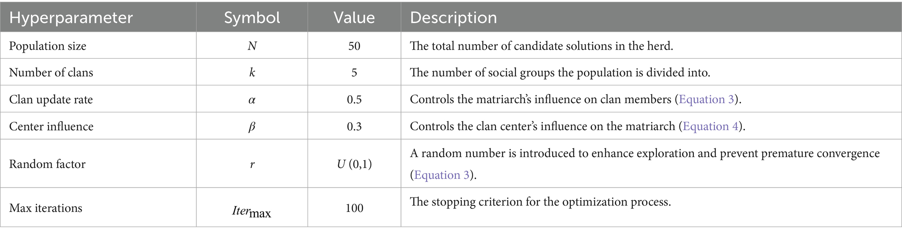Open the Equation 3 link in Clan update rate row
Viewport: 902px width, 238px height.
coord(707,99)
